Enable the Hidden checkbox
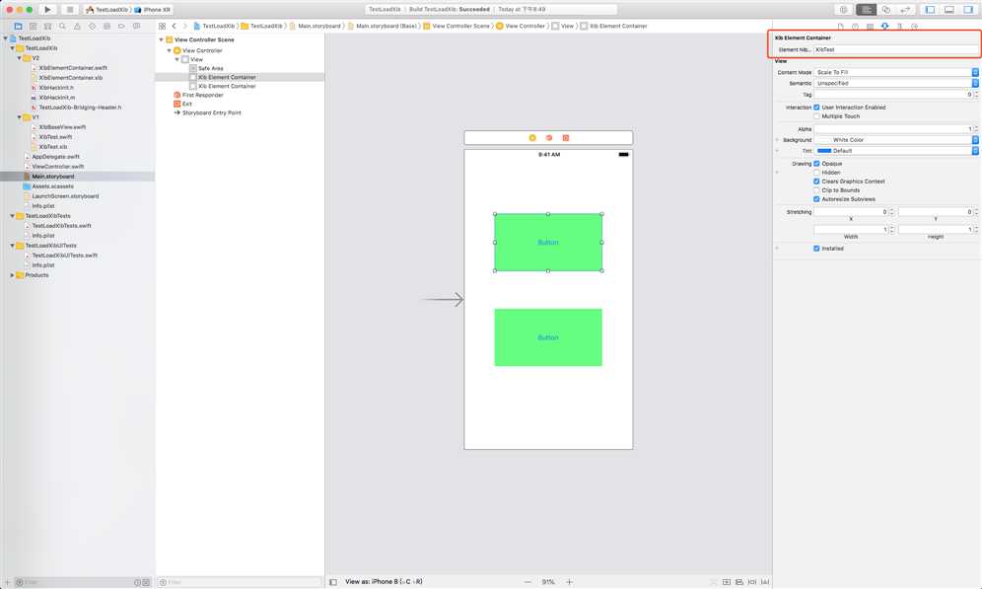The width and height of the screenshot is (982, 589). click(816, 173)
